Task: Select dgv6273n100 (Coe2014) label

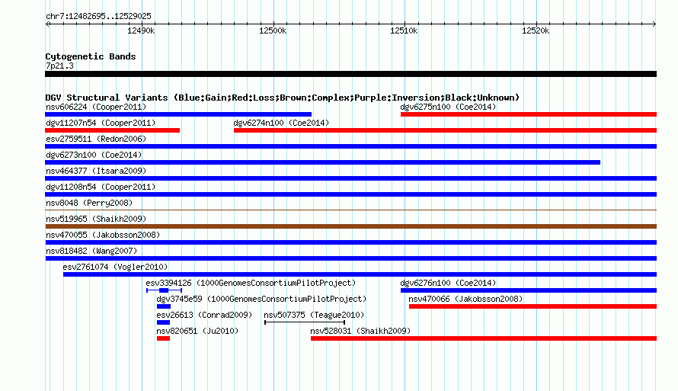Action: point(94,155)
